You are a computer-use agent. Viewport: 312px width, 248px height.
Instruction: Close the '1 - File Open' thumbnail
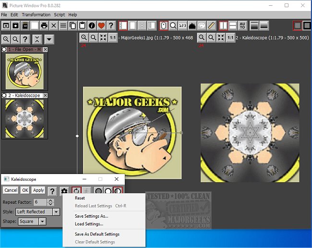pyautogui.click(x=46, y=50)
